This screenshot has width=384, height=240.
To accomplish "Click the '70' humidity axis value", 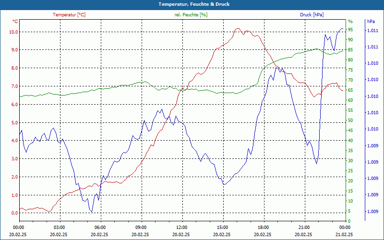I will 350,80.
